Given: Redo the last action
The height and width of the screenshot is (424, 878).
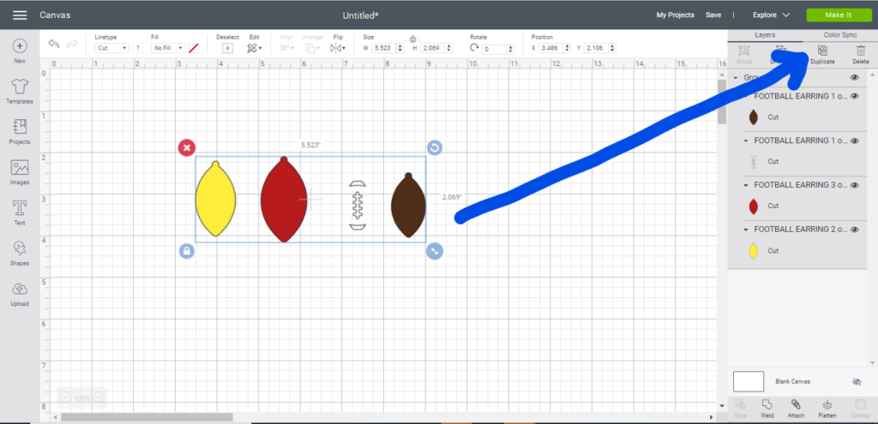Looking at the screenshot, I should (72, 45).
